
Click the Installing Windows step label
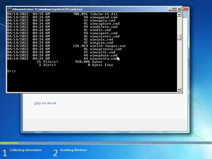click(x=74, y=150)
